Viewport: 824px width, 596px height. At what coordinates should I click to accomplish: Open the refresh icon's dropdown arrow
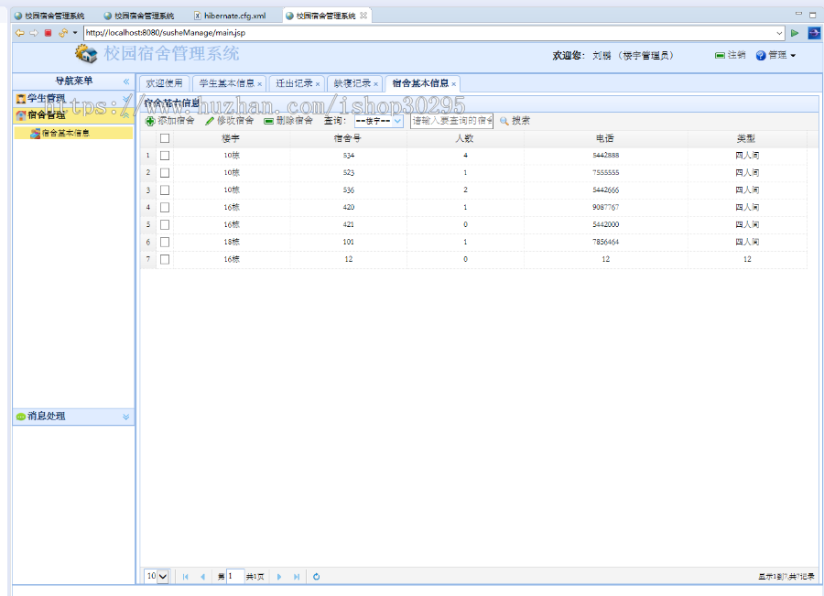point(75,33)
